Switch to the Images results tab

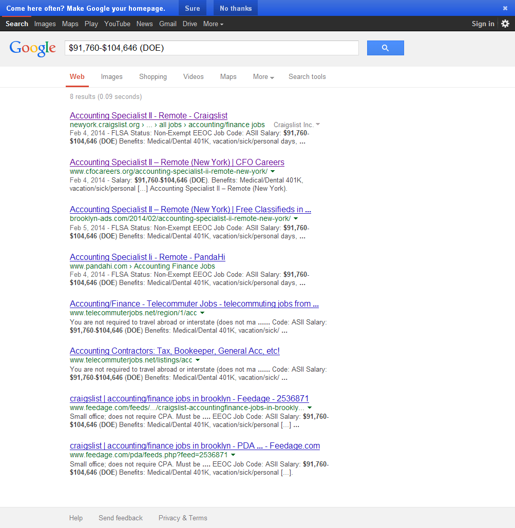(x=111, y=77)
